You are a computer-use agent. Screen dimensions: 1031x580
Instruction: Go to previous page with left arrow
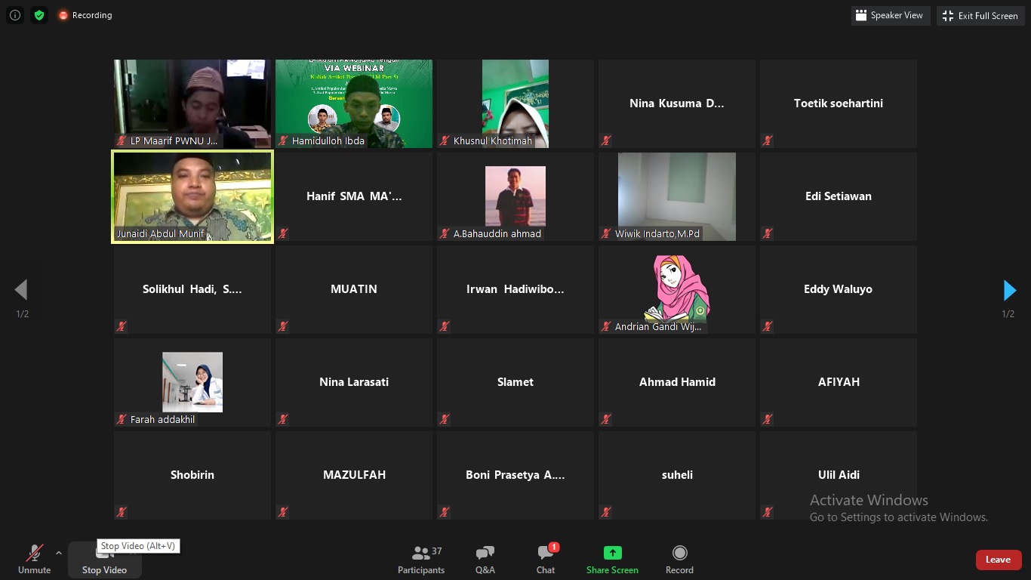[x=21, y=290]
